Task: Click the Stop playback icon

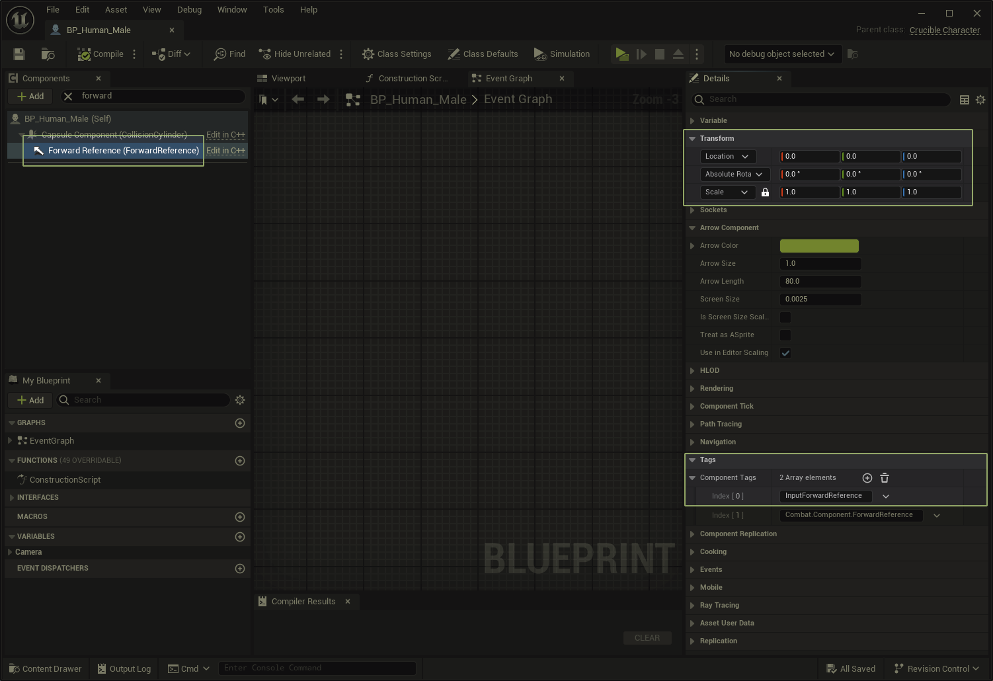Action: (x=660, y=54)
